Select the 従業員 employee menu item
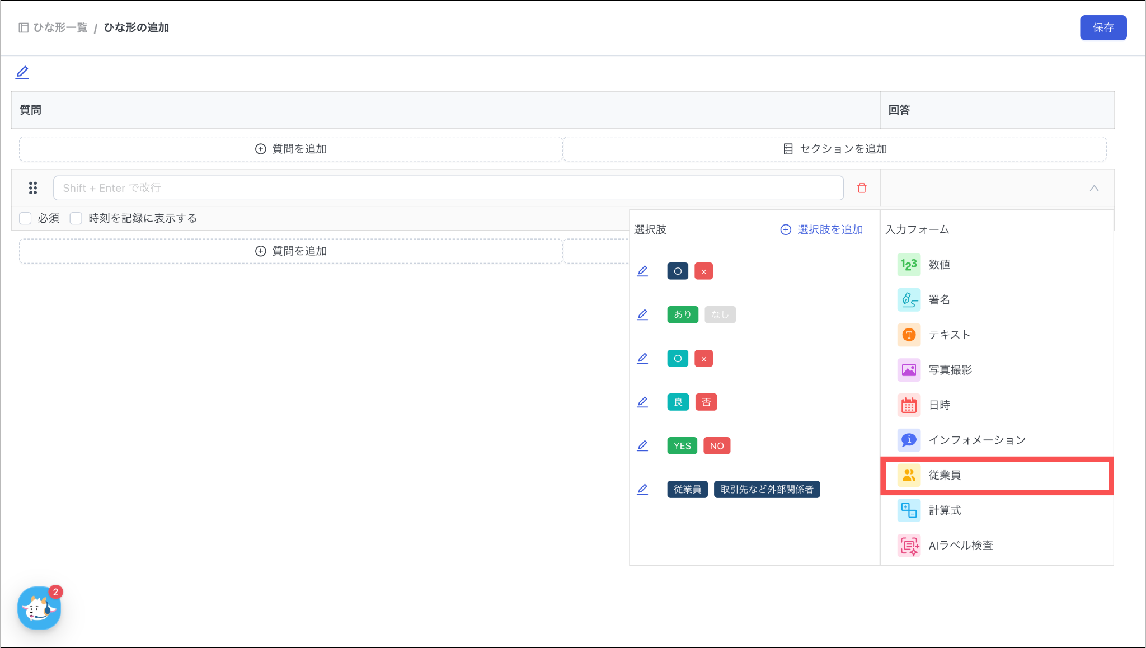 point(945,475)
